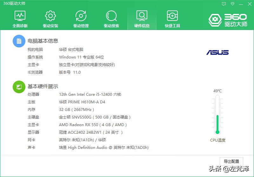This screenshot has height=177, width=254.
Task: Click the Windows 11 专业版 64位 value
Action: (81, 57)
